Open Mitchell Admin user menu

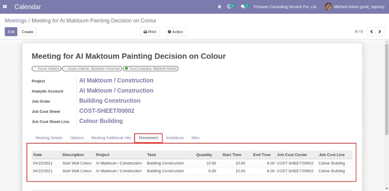(359, 7)
